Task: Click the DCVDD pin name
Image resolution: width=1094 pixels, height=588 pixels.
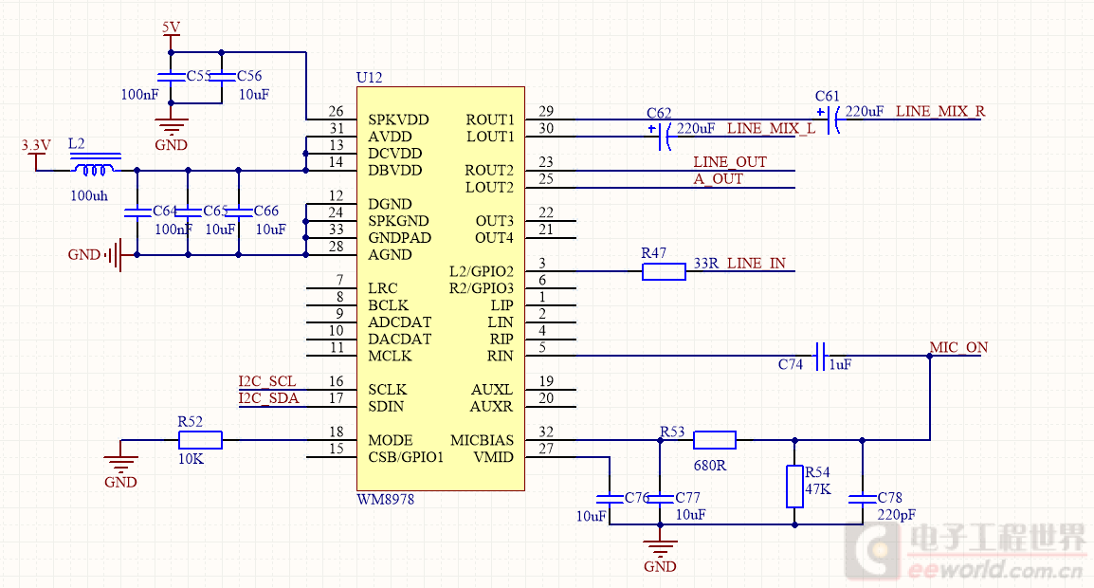Action: tap(395, 154)
